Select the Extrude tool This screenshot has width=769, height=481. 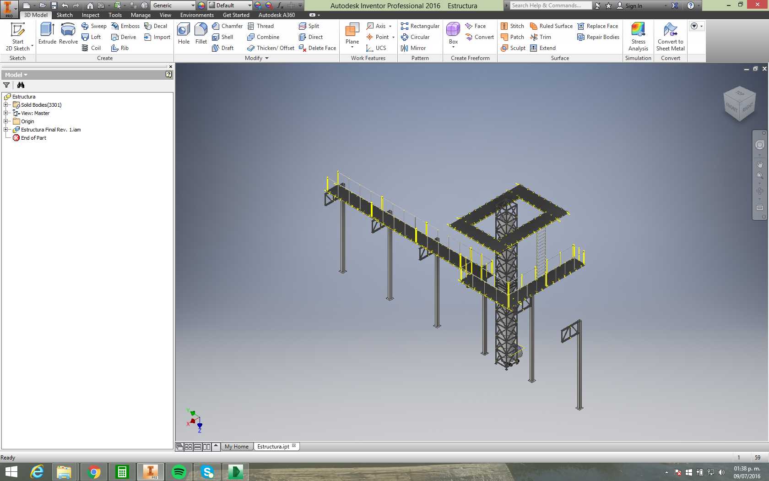47,33
